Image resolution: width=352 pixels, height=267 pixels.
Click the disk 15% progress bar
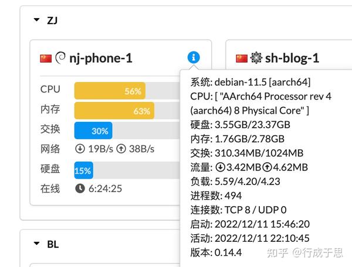[127, 170]
